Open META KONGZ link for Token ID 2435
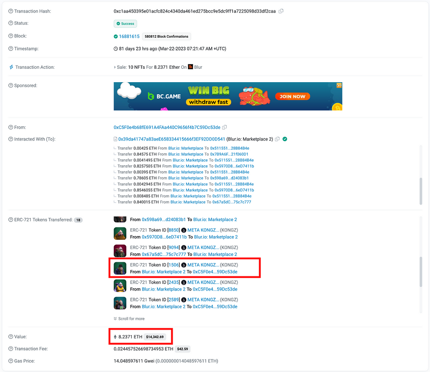 click(203, 282)
